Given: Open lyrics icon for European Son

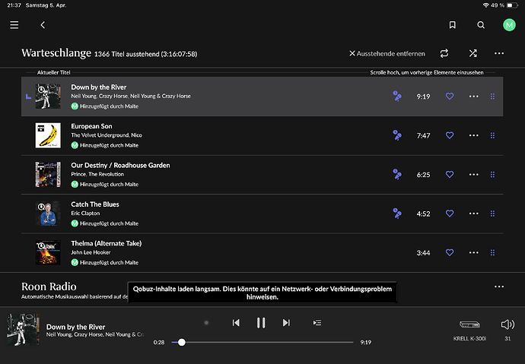Looking at the screenshot, I should 396,135.
